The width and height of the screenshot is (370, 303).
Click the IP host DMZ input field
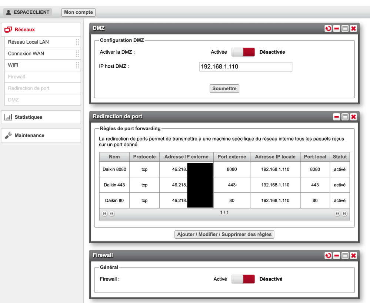246,67
